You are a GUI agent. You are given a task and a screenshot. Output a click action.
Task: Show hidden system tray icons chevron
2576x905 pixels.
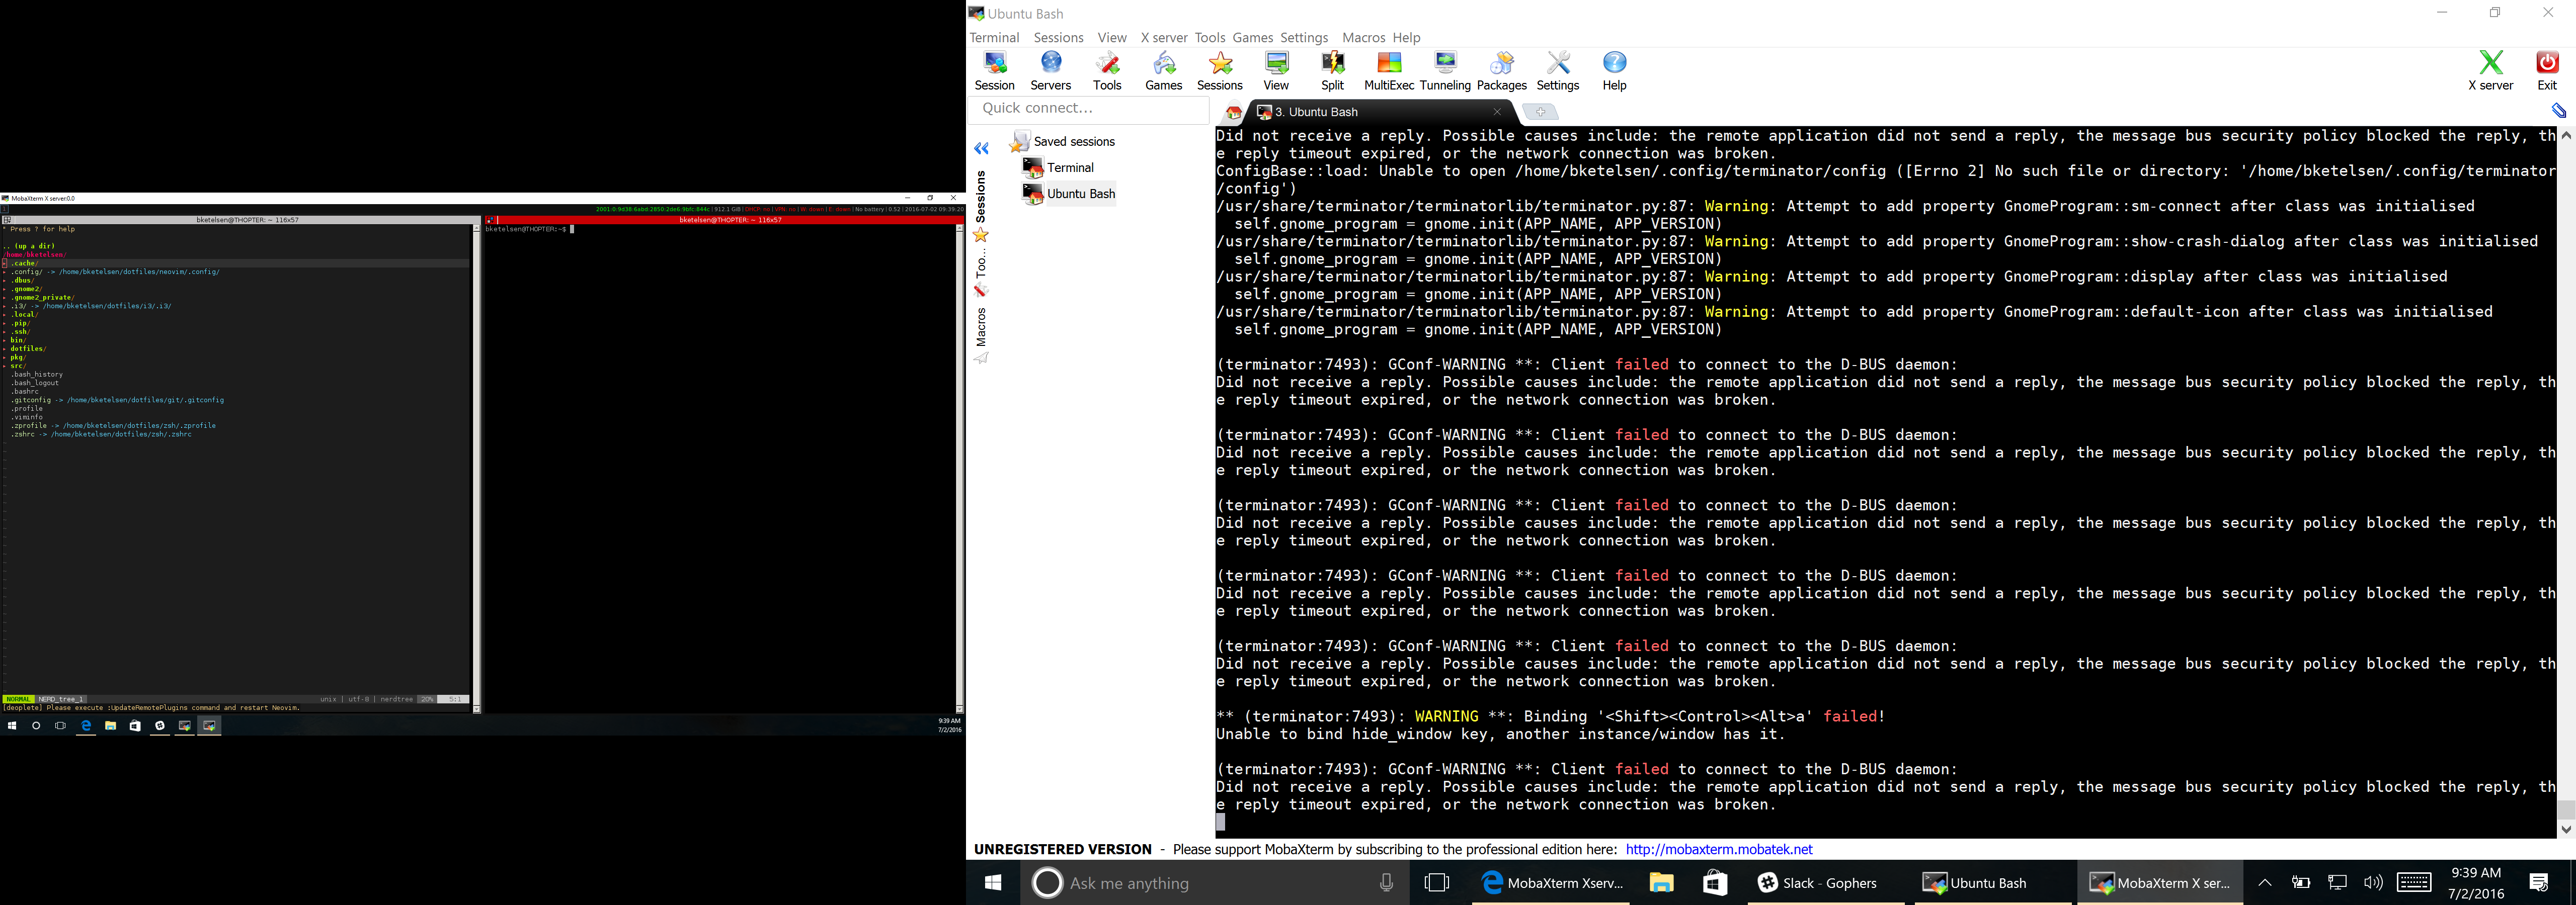click(2265, 882)
